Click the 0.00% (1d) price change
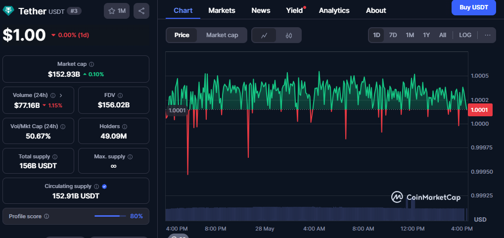 (x=70, y=35)
